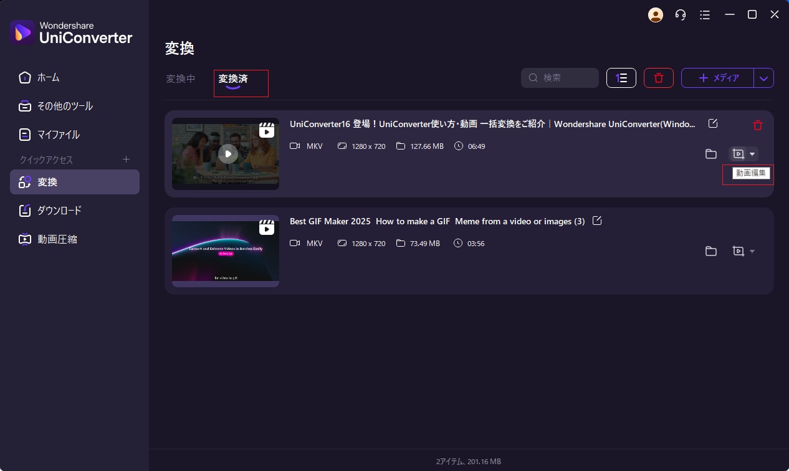Open the hamburger menu in title bar
789x471 pixels.
(705, 15)
